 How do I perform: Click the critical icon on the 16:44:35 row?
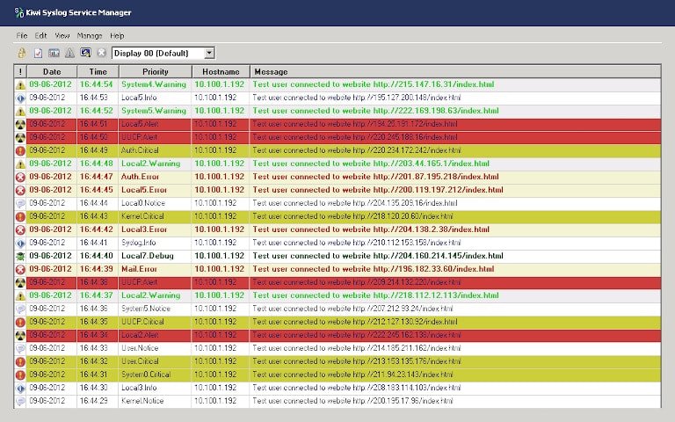click(20, 322)
